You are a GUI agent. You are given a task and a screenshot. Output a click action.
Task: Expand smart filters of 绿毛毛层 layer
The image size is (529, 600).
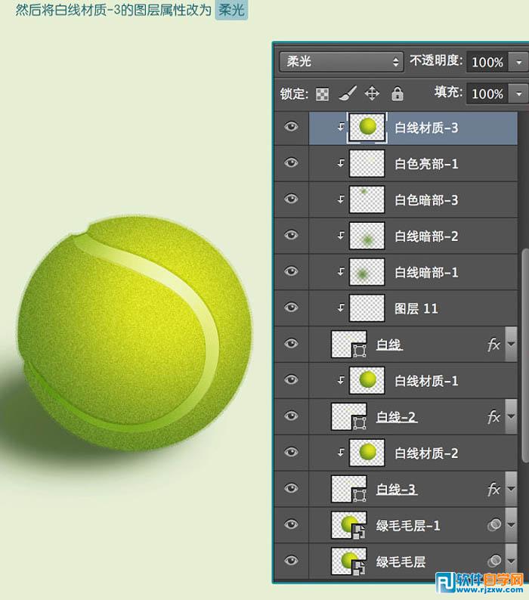click(511, 561)
